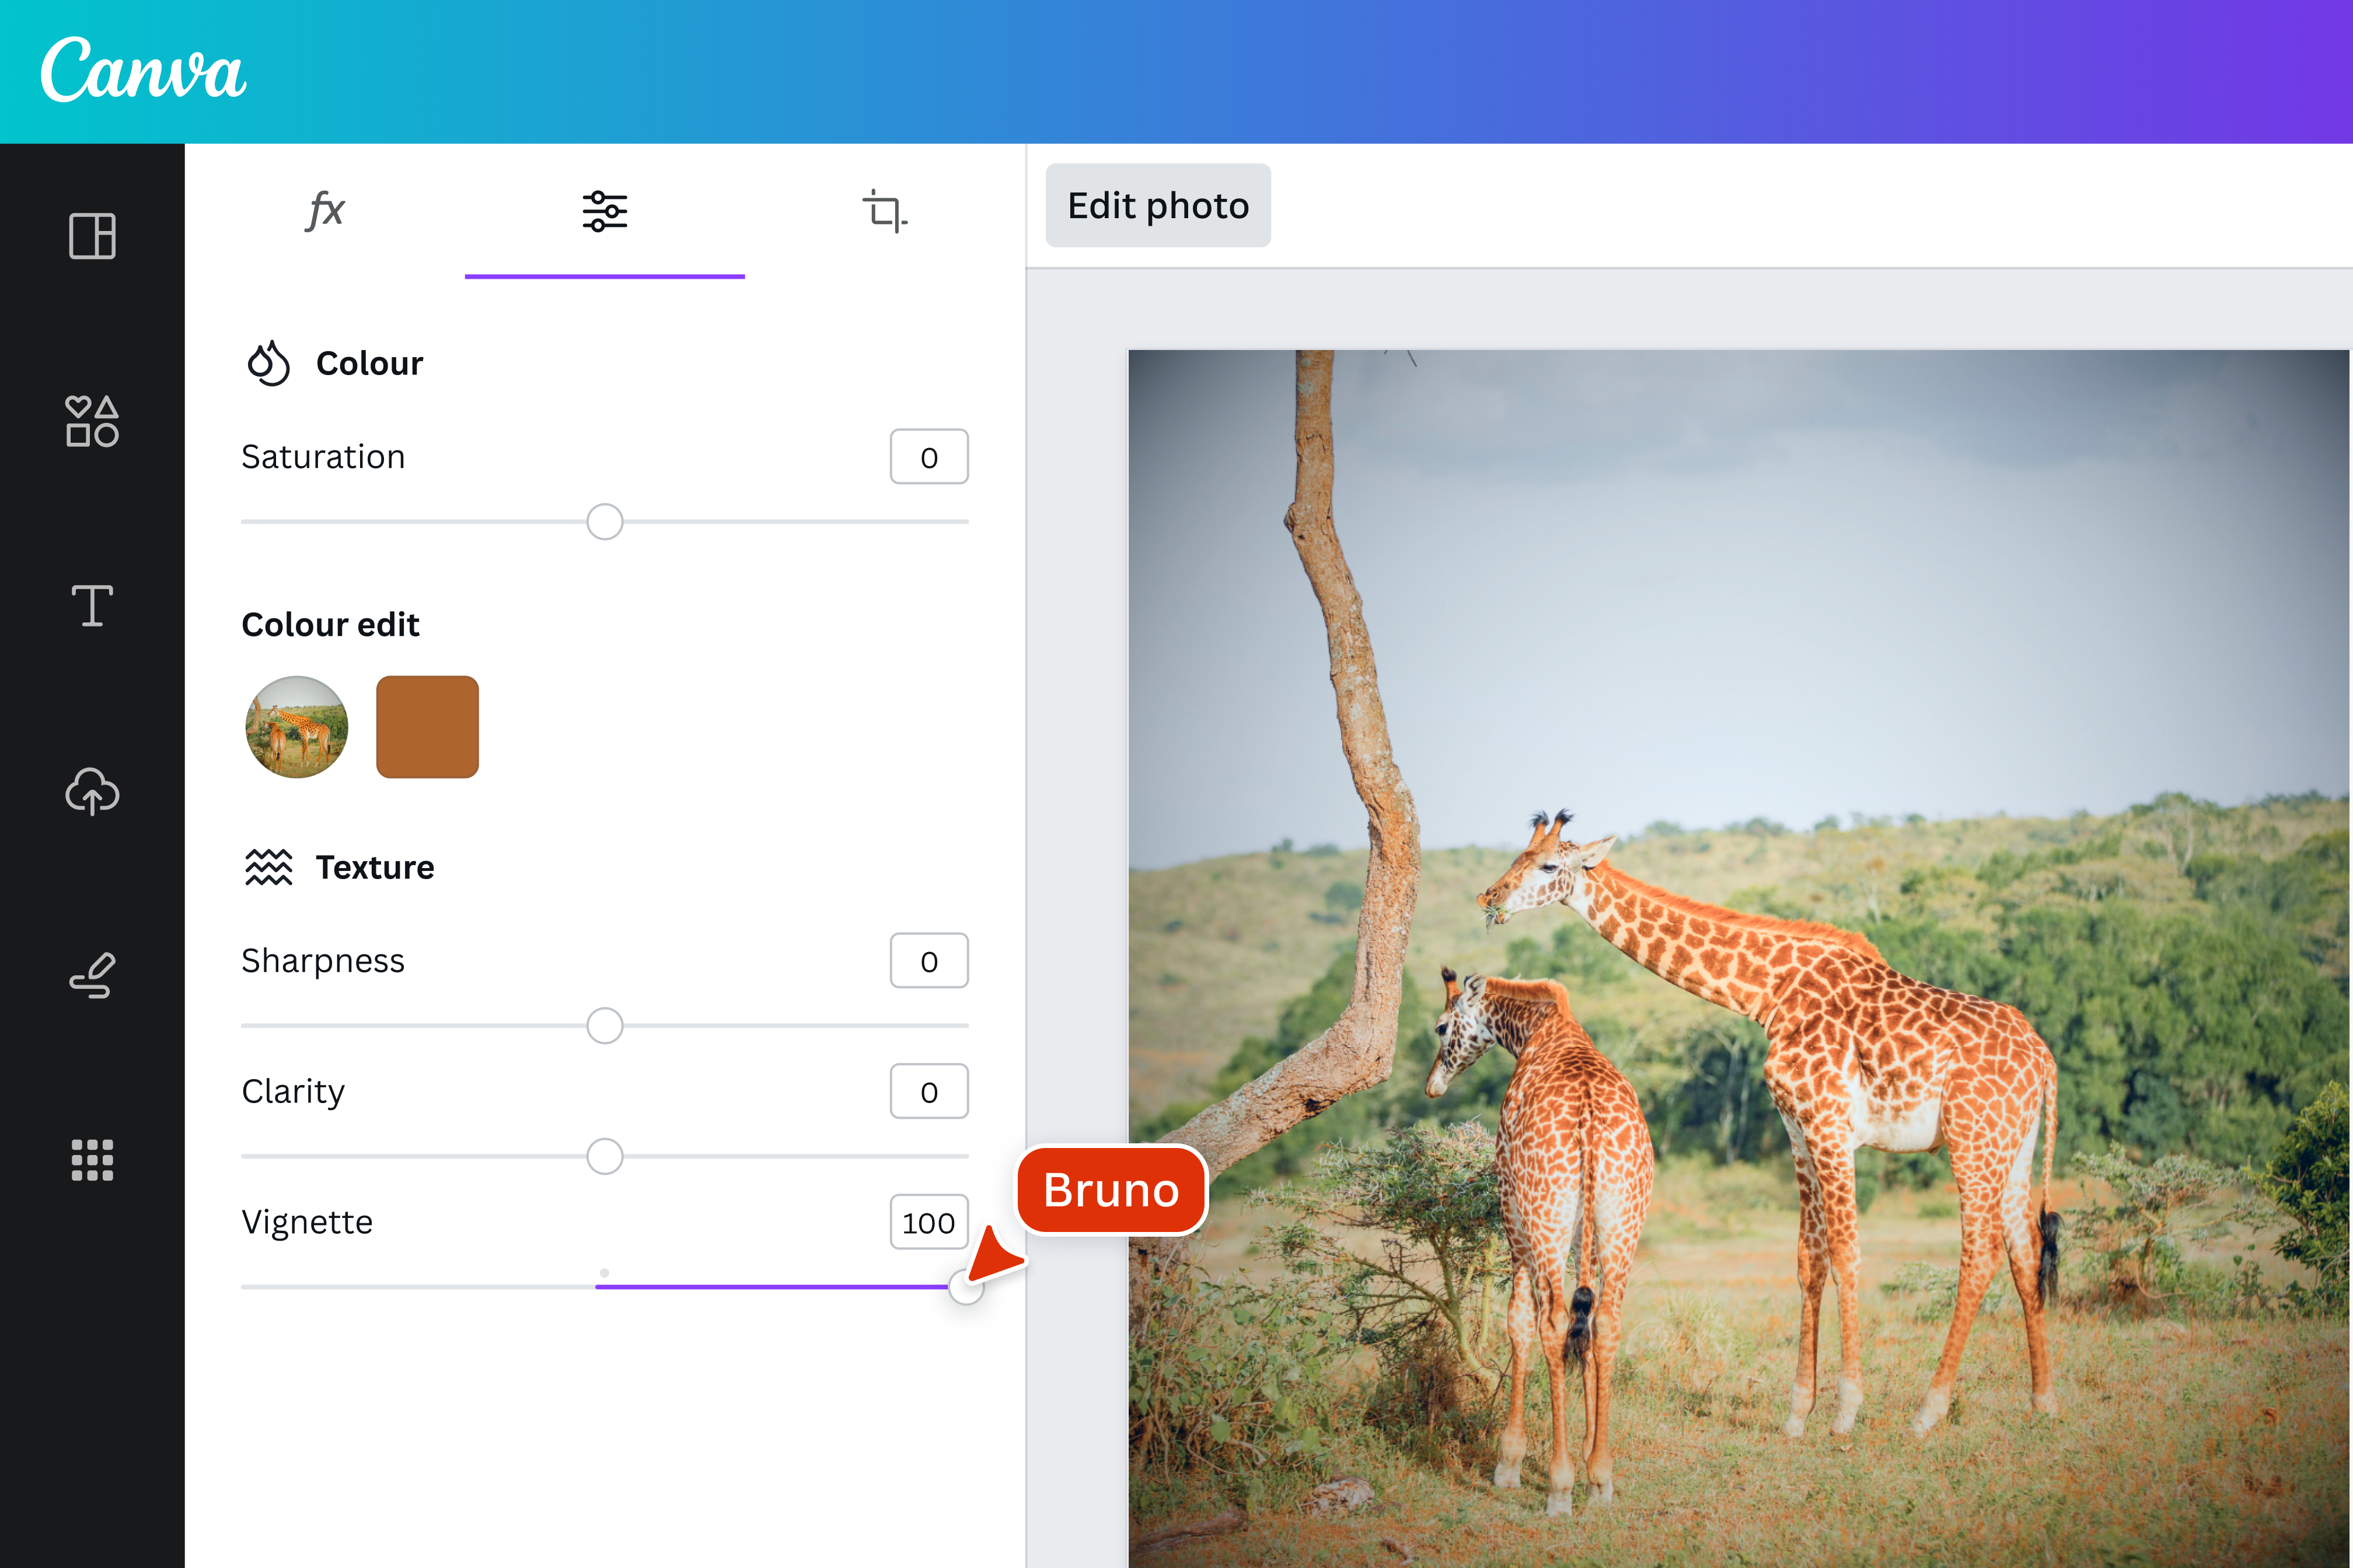Click the Saturation value input field
The width and height of the screenshot is (2353, 1568).
point(928,457)
